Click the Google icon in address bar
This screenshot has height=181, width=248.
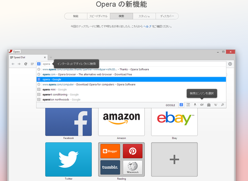pos(39,64)
